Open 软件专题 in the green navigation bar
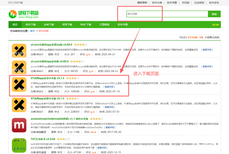This screenshot has height=154, width=229. point(123,24)
